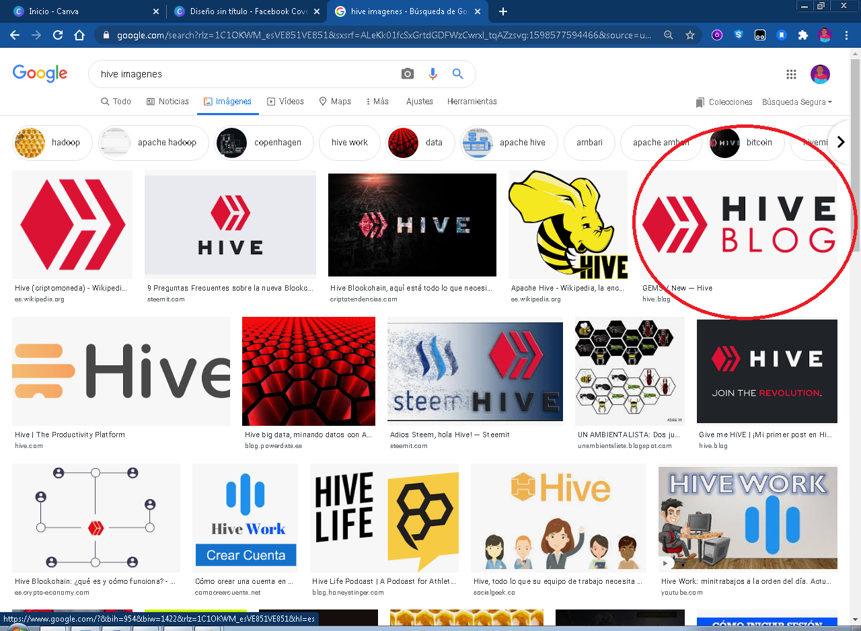Open the Hive criptomoneda Wikipedia image
861x631 pixels.
tap(72, 225)
